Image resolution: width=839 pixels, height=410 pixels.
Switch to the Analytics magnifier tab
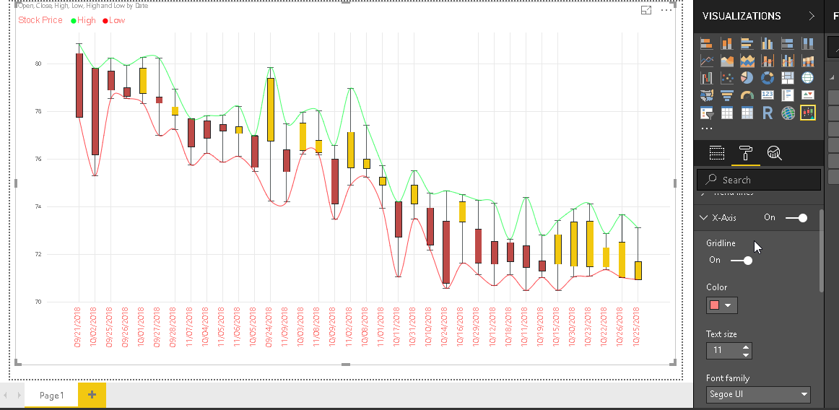coord(774,153)
